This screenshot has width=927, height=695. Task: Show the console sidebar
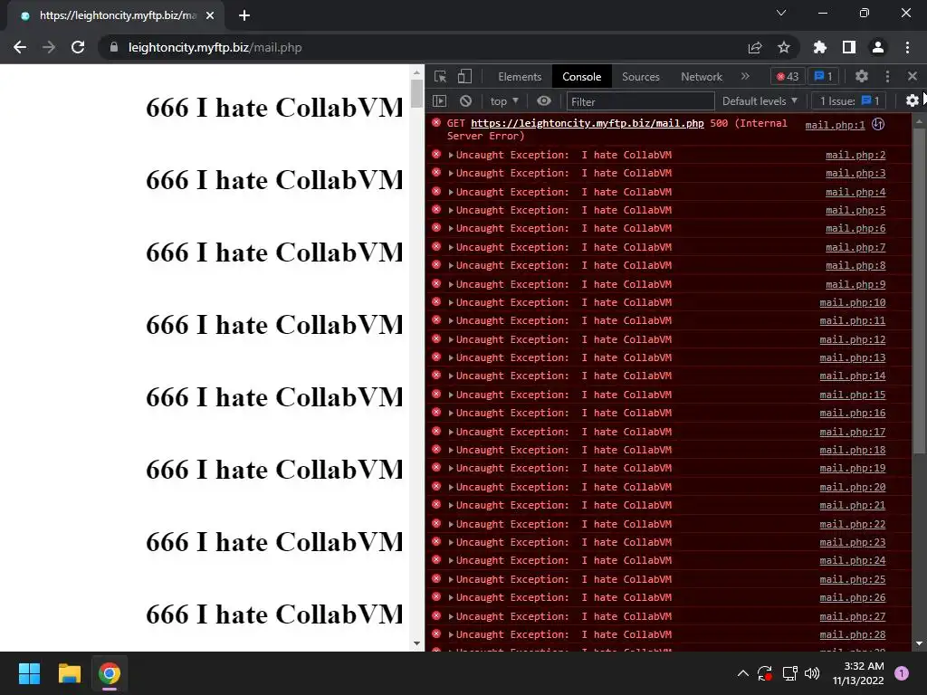click(x=439, y=101)
